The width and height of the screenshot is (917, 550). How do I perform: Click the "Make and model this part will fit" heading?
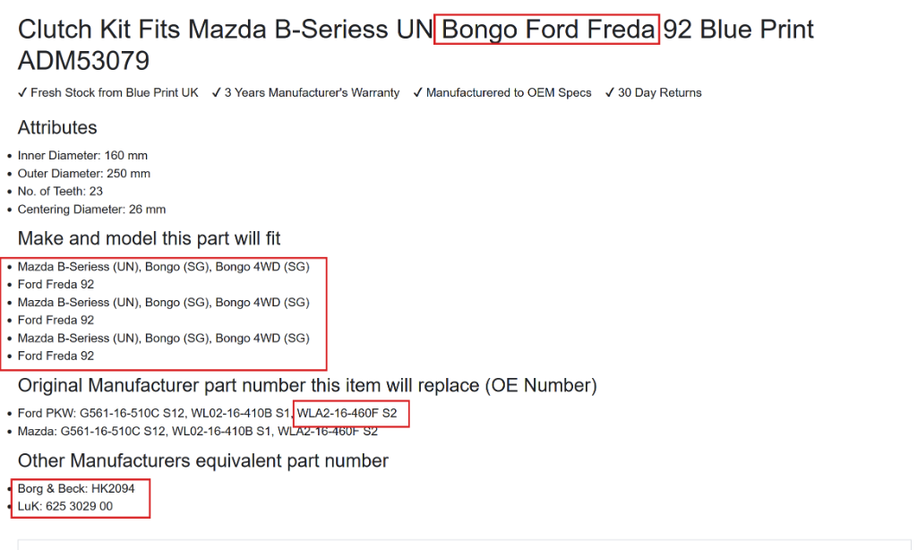pyautogui.click(x=150, y=238)
